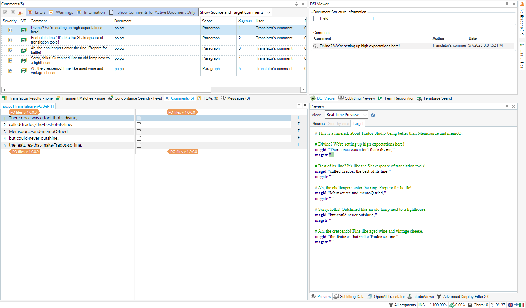The width and height of the screenshot is (526, 308).
Task: Open Concordance Search - he-pt tab
Action: click(x=135, y=98)
